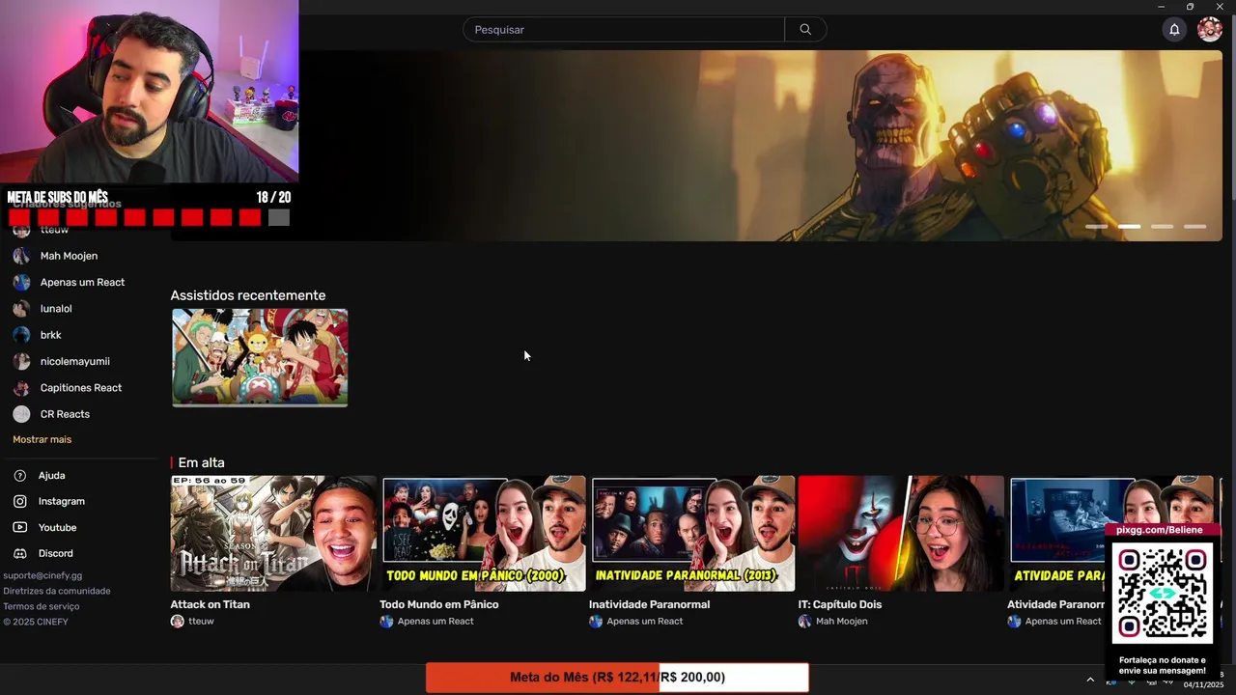Open Apenas um React avatar in sidebar
This screenshot has height=695, width=1236.
21,283
